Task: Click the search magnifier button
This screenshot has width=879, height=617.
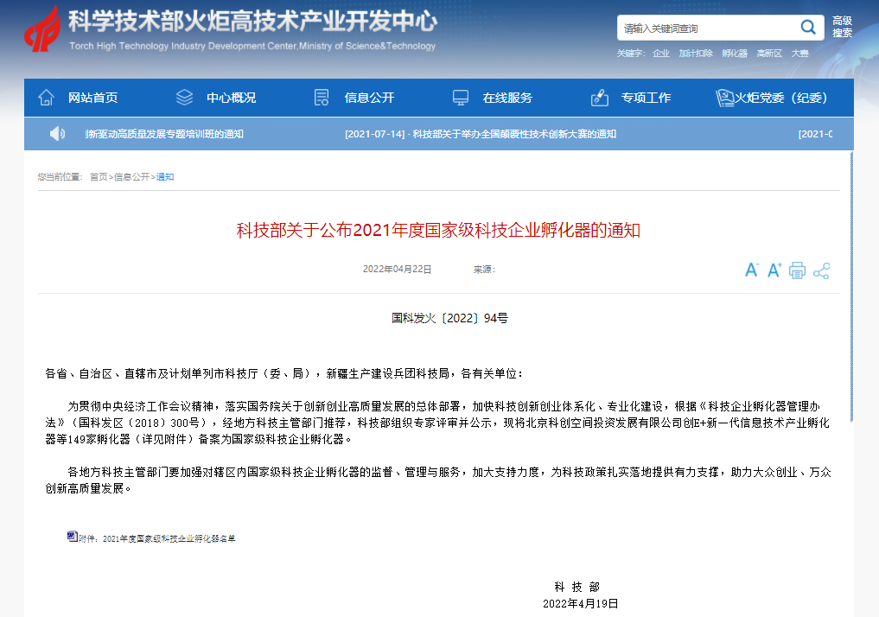Action: pos(807,28)
